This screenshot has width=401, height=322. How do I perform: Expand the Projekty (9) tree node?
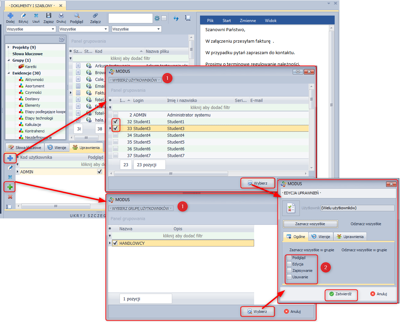pyautogui.click(x=9, y=47)
